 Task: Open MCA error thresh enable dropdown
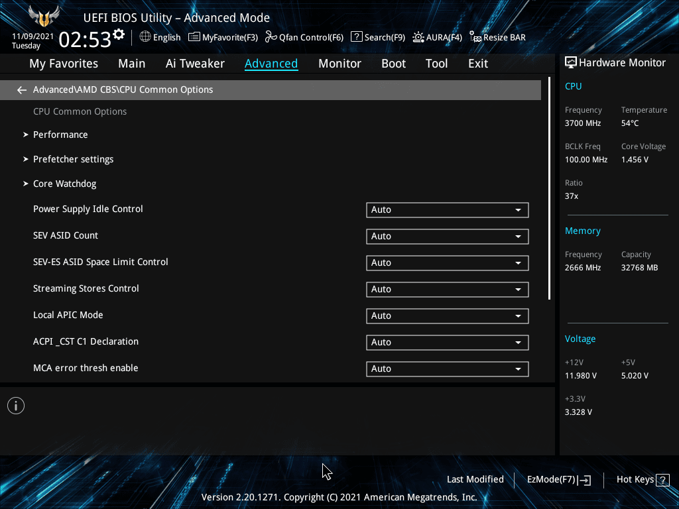[448, 368]
